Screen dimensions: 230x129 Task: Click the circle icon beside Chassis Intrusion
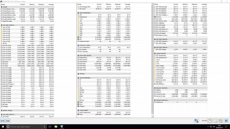click(78, 42)
